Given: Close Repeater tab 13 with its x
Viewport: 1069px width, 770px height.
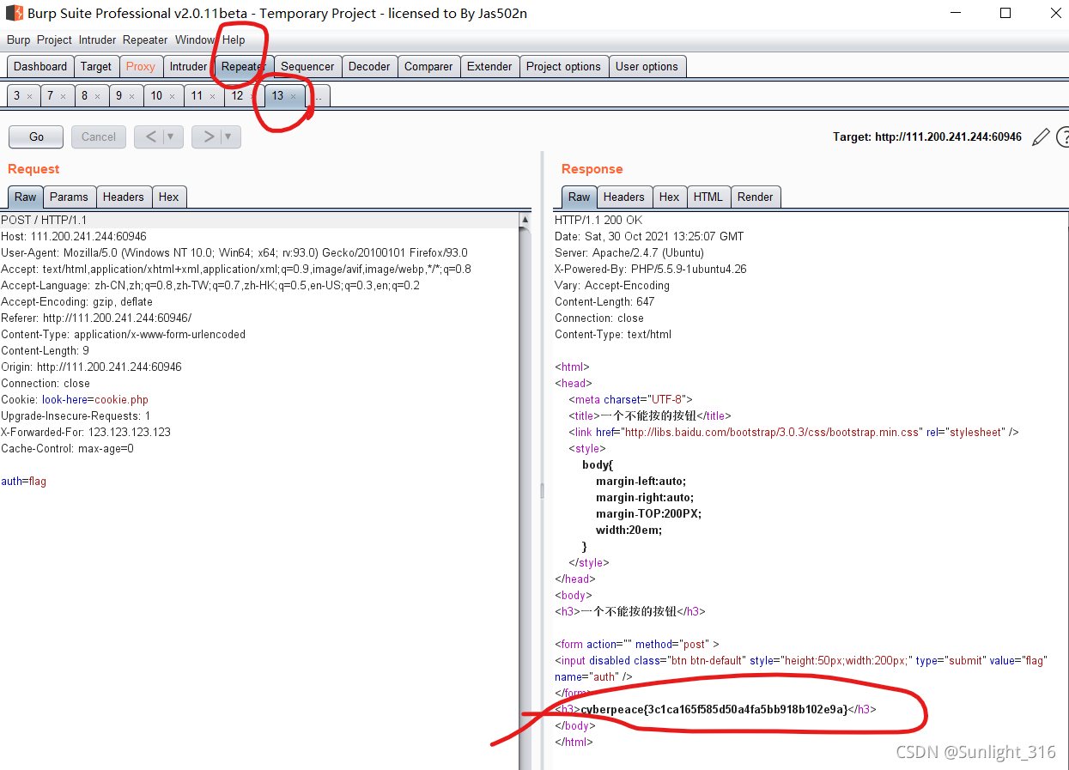Looking at the screenshot, I should (293, 96).
